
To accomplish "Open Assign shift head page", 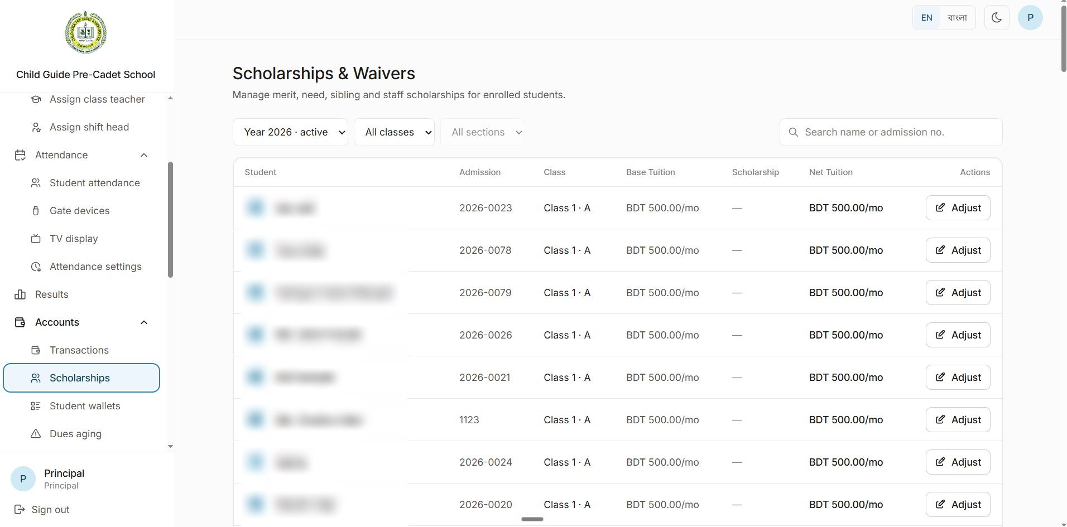I will pos(89,127).
